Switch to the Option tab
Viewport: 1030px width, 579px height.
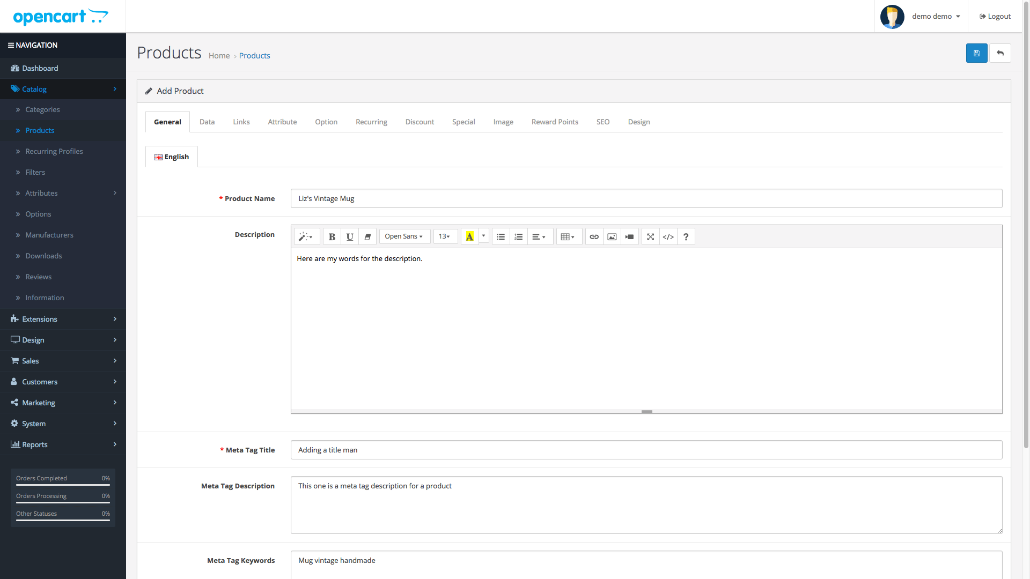[x=326, y=122]
